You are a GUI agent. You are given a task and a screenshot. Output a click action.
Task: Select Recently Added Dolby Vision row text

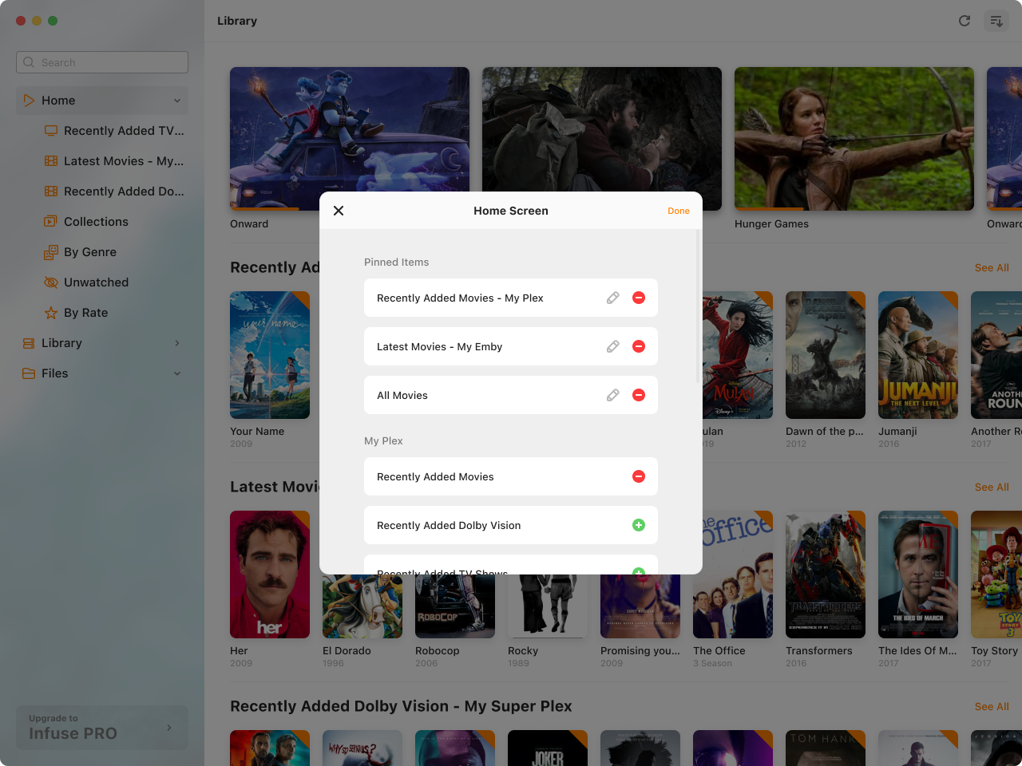[449, 525]
